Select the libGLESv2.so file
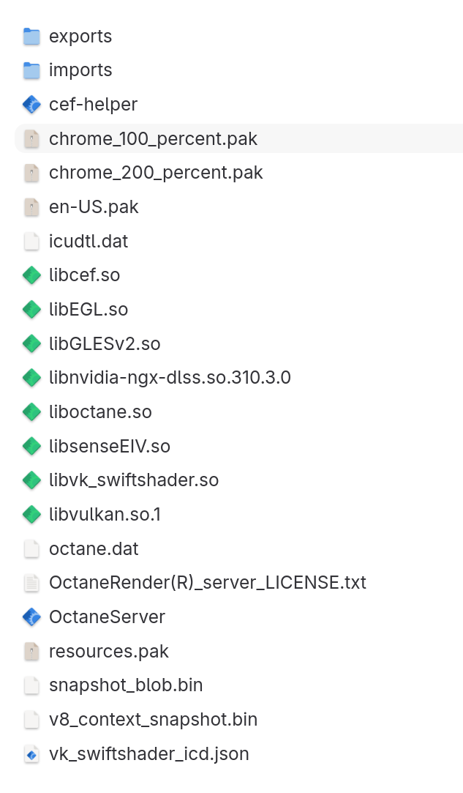The width and height of the screenshot is (463, 793). coord(105,343)
